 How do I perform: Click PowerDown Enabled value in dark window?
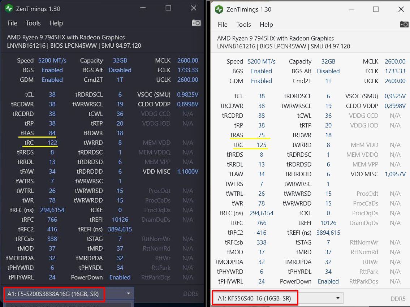click(120, 277)
